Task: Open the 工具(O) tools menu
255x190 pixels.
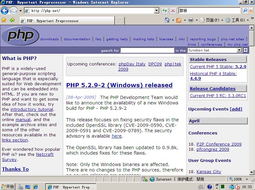Action: pos(237,20)
